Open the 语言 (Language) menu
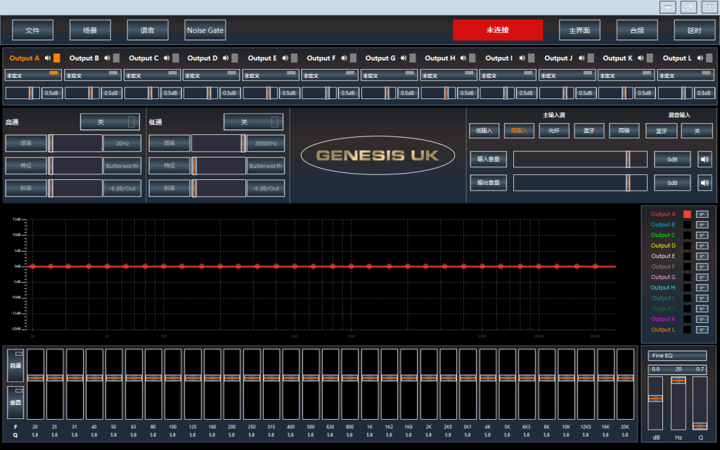Viewport: 720px width, 450px height. click(148, 30)
